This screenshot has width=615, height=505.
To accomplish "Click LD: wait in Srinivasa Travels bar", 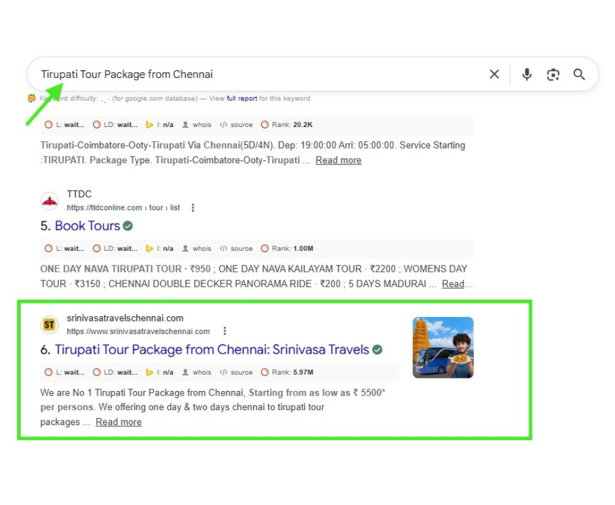I will click(115, 372).
